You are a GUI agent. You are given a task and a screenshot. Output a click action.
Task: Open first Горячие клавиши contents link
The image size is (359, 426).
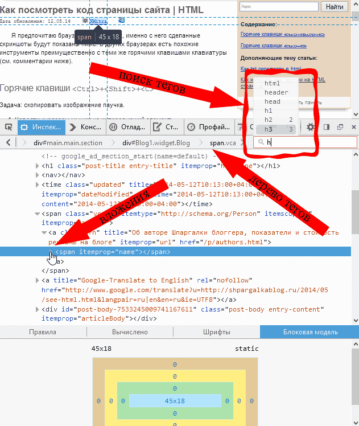click(283, 34)
